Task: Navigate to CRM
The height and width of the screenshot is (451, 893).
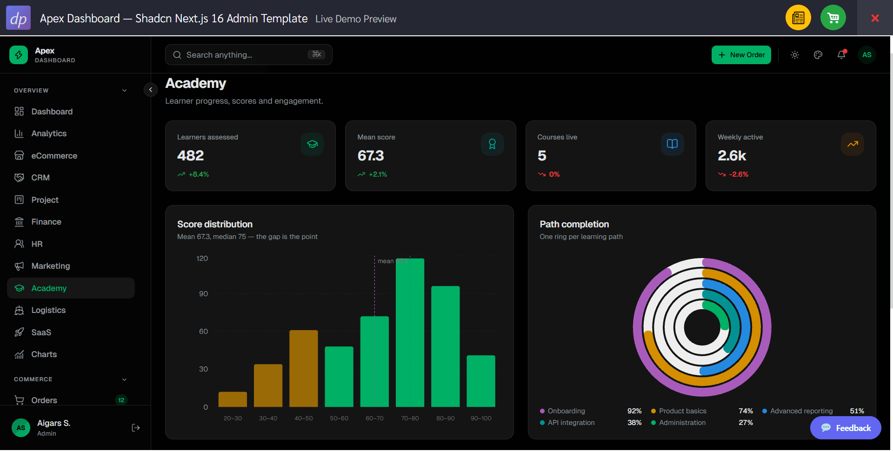Action: (71, 178)
